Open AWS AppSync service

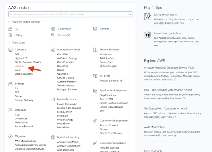pos(107,58)
